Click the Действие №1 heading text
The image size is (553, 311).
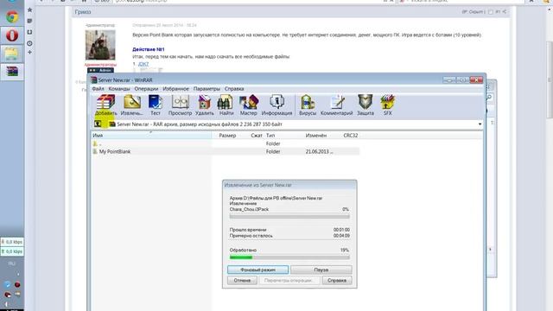click(x=149, y=49)
